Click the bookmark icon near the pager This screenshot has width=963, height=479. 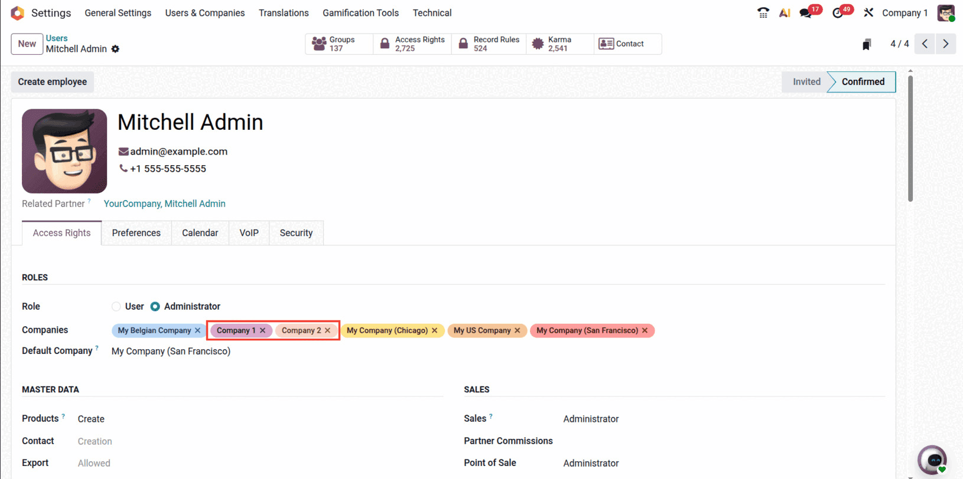[x=867, y=44]
